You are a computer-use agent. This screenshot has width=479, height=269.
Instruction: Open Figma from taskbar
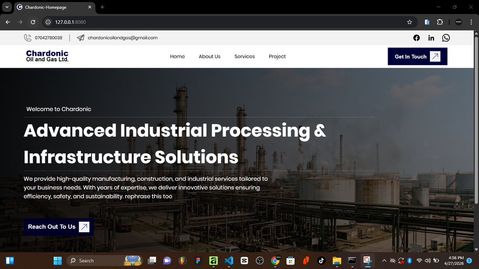pyautogui.click(x=198, y=261)
